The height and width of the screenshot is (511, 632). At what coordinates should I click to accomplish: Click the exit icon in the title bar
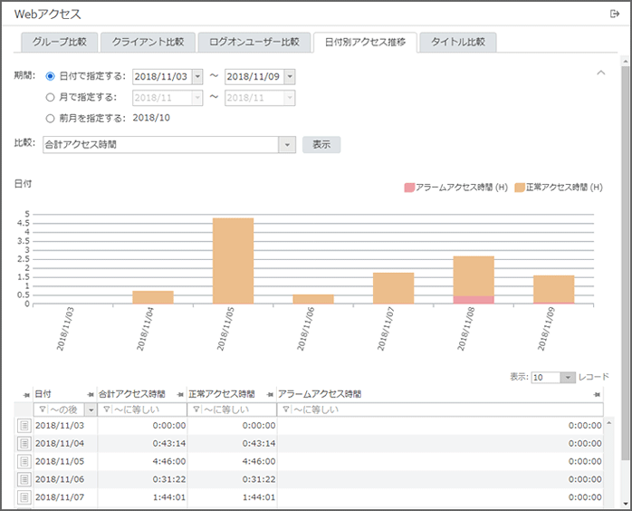click(615, 14)
